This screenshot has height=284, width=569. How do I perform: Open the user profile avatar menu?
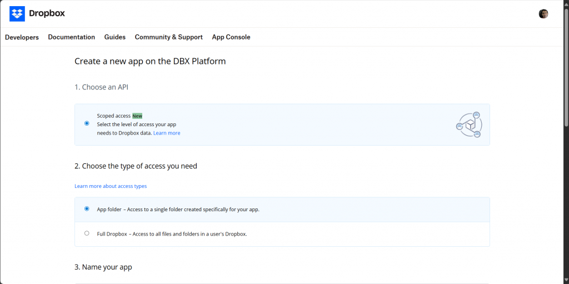point(543,14)
